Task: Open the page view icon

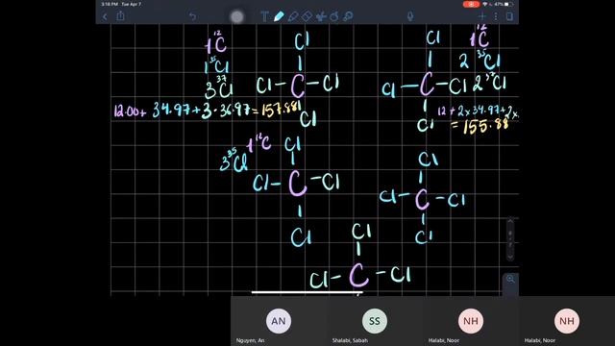Action: click(x=509, y=16)
